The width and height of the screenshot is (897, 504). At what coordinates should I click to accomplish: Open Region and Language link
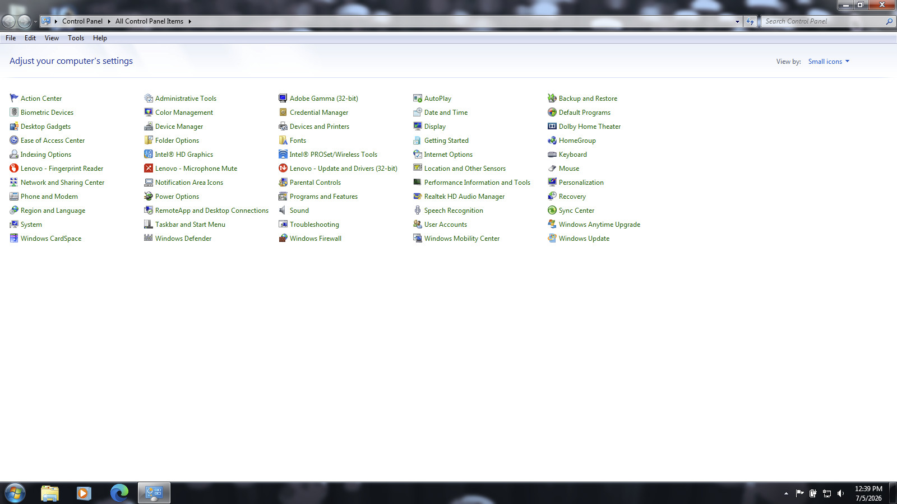pos(53,211)
